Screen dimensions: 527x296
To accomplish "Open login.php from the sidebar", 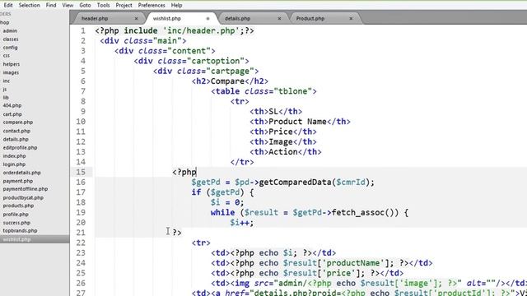I will point(14,164).
